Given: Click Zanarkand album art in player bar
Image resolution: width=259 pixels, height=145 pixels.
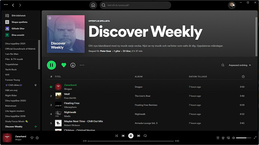Looking at the screenshot, I should pos(7,138).
